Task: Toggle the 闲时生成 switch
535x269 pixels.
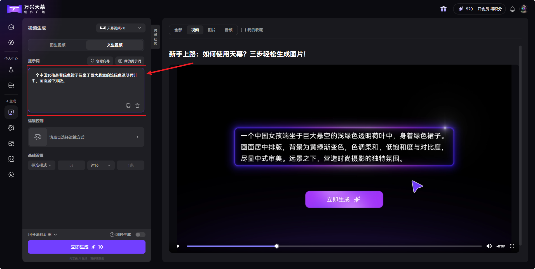Action: [140, 235]
